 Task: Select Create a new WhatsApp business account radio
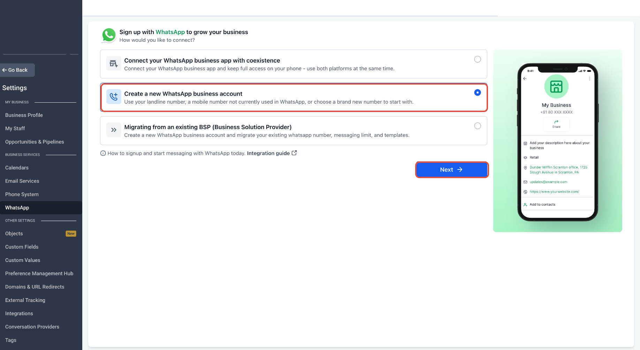click(478, 93)
